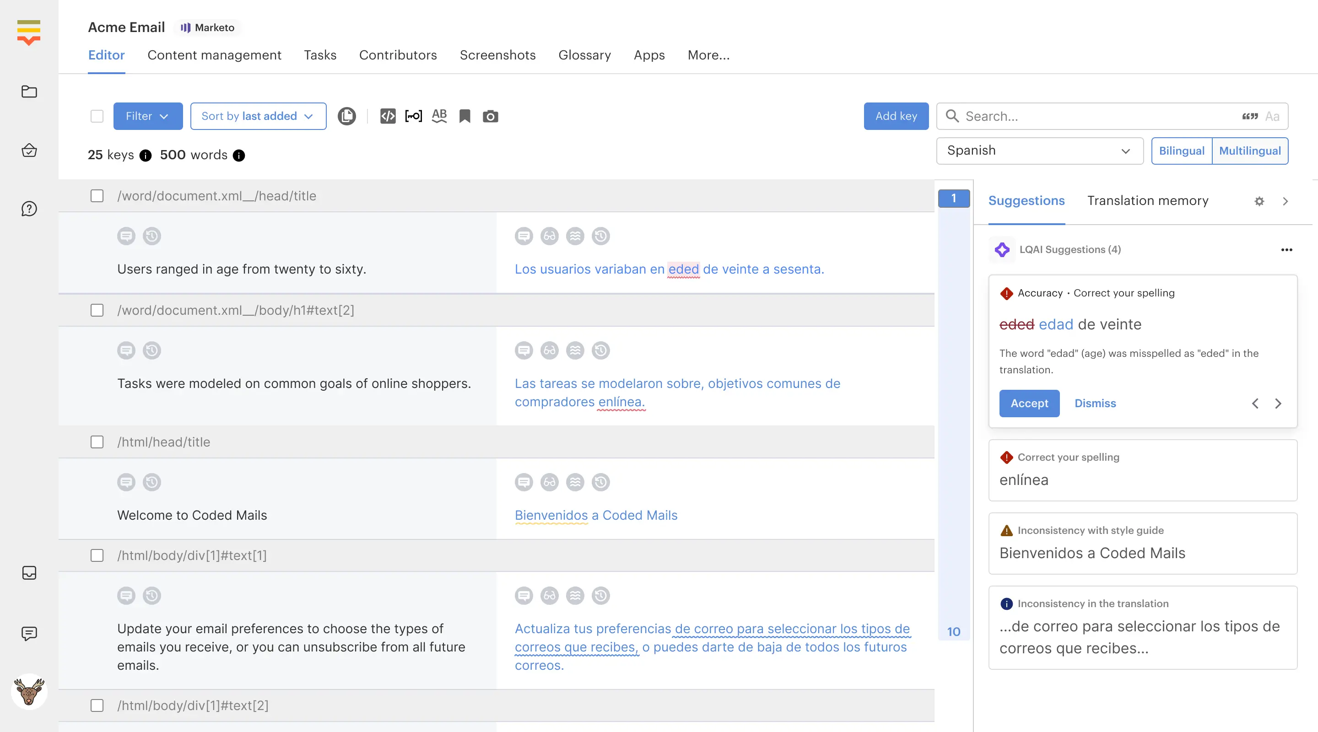This screenshot has height=732, width=1318.
Task: Click the help question mark in sidebar
Action: click(x=29, y=209)
